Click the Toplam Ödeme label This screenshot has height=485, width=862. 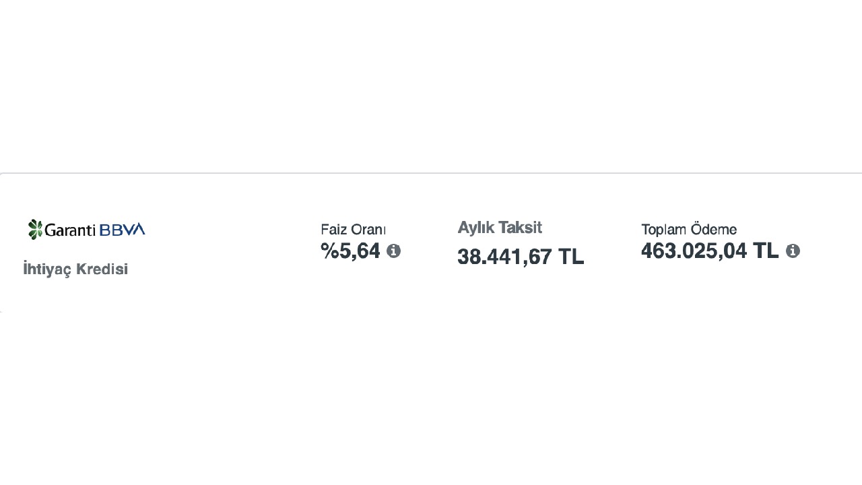coord(689,230)
